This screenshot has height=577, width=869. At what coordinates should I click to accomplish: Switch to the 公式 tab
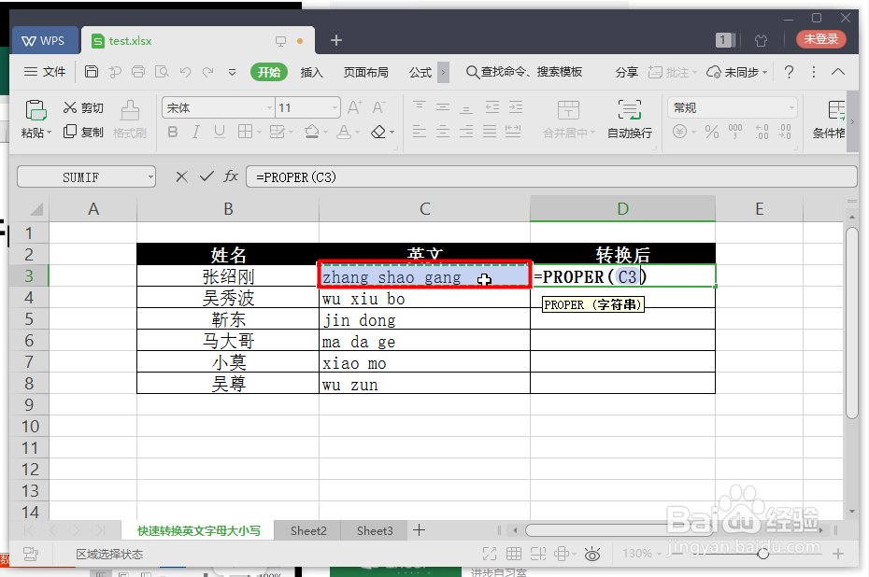point(420,72)
